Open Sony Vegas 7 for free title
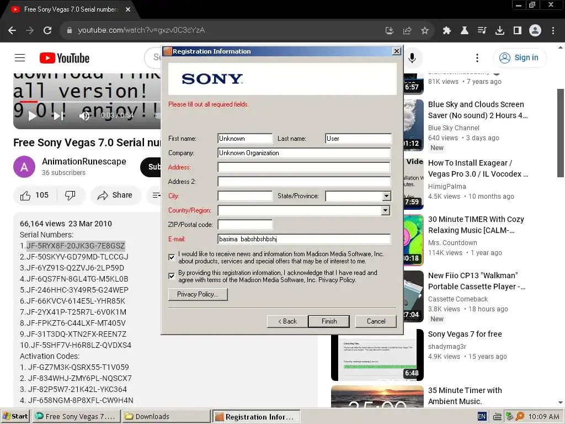Image resolution: width=565 pixels, height=424 pixels. pos(465,334)
